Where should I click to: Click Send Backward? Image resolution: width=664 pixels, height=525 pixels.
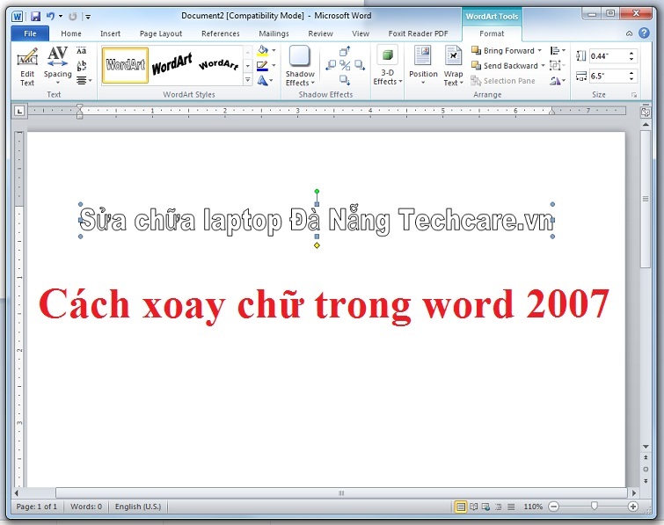point(504,66)
